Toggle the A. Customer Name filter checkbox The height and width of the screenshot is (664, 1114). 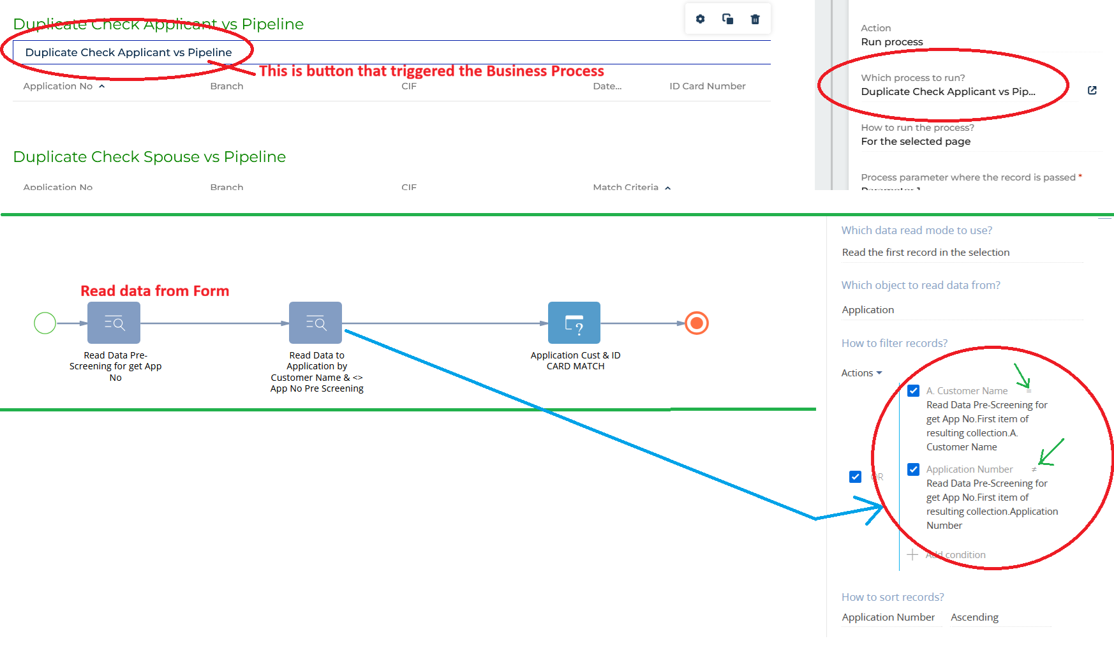coord(913,391)
